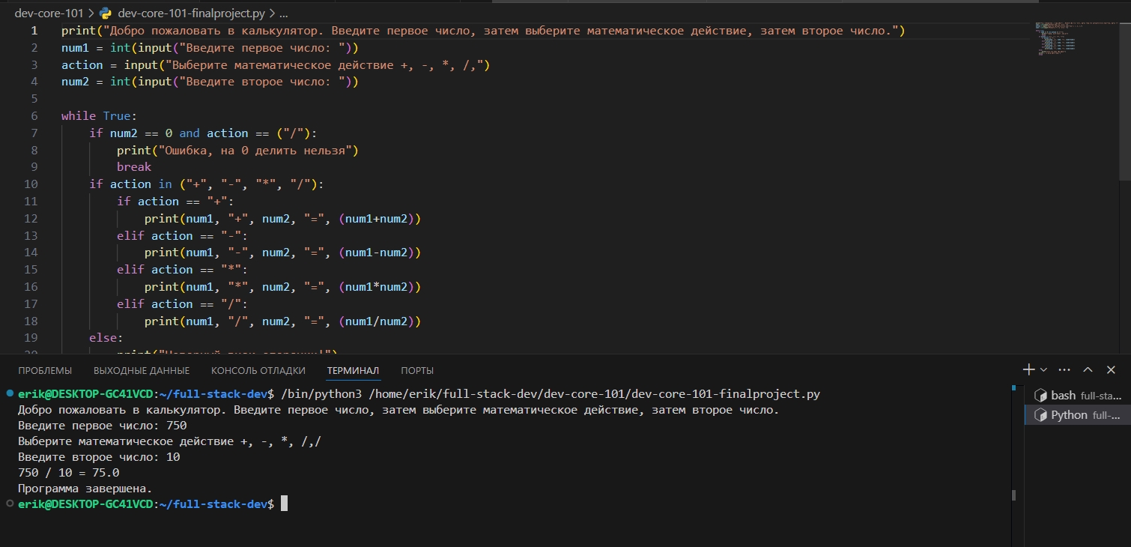Close the terminal panel
Screen dimensions: 1131x547
pos(1110,369)
